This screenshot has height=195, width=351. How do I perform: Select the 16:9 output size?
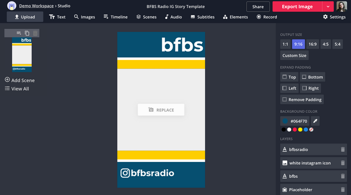click(312, 44)
